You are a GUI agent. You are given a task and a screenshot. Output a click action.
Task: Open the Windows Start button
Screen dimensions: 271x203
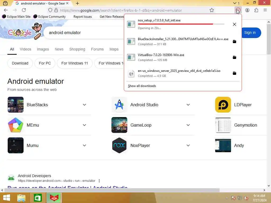7,198
